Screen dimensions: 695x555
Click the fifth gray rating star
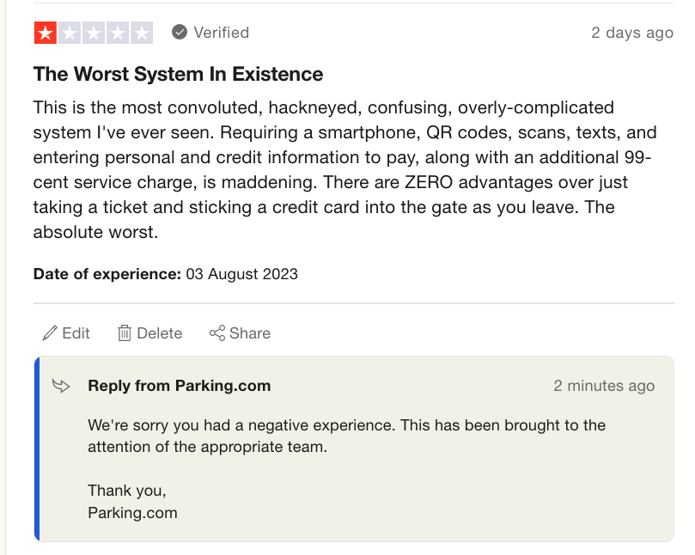(x=142, y=33)
